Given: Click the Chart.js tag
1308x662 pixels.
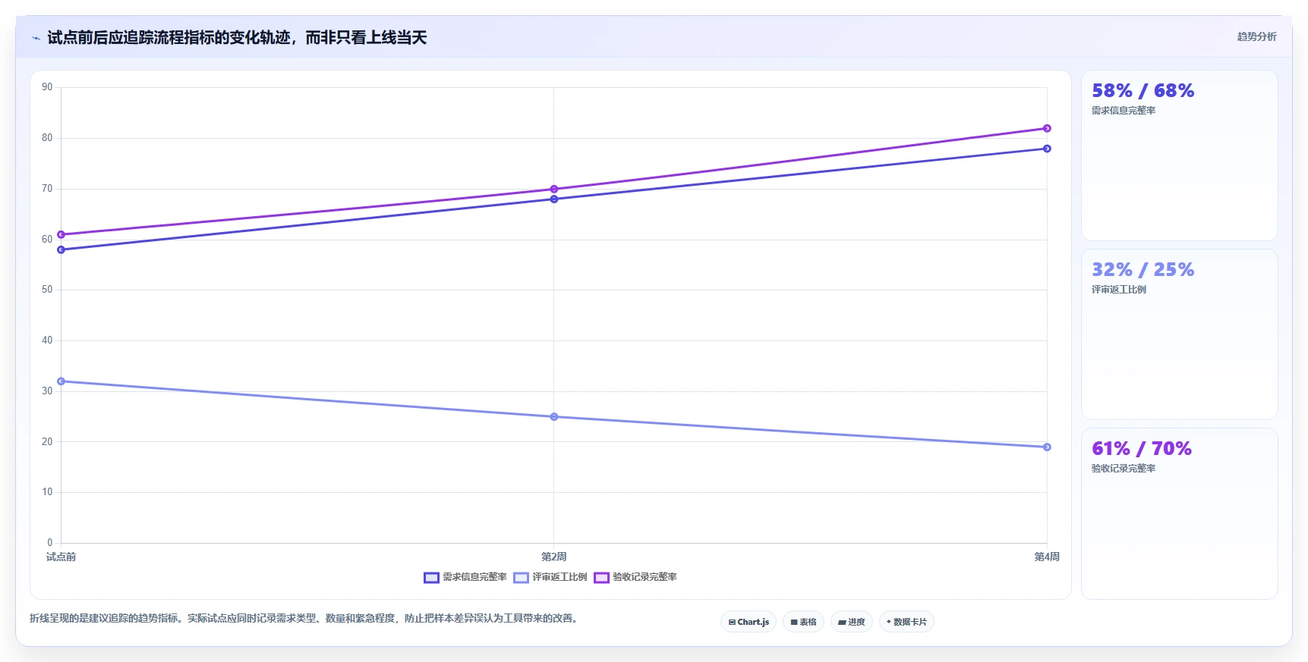Looking at the screenshot, I should click(x=749, y=622).
